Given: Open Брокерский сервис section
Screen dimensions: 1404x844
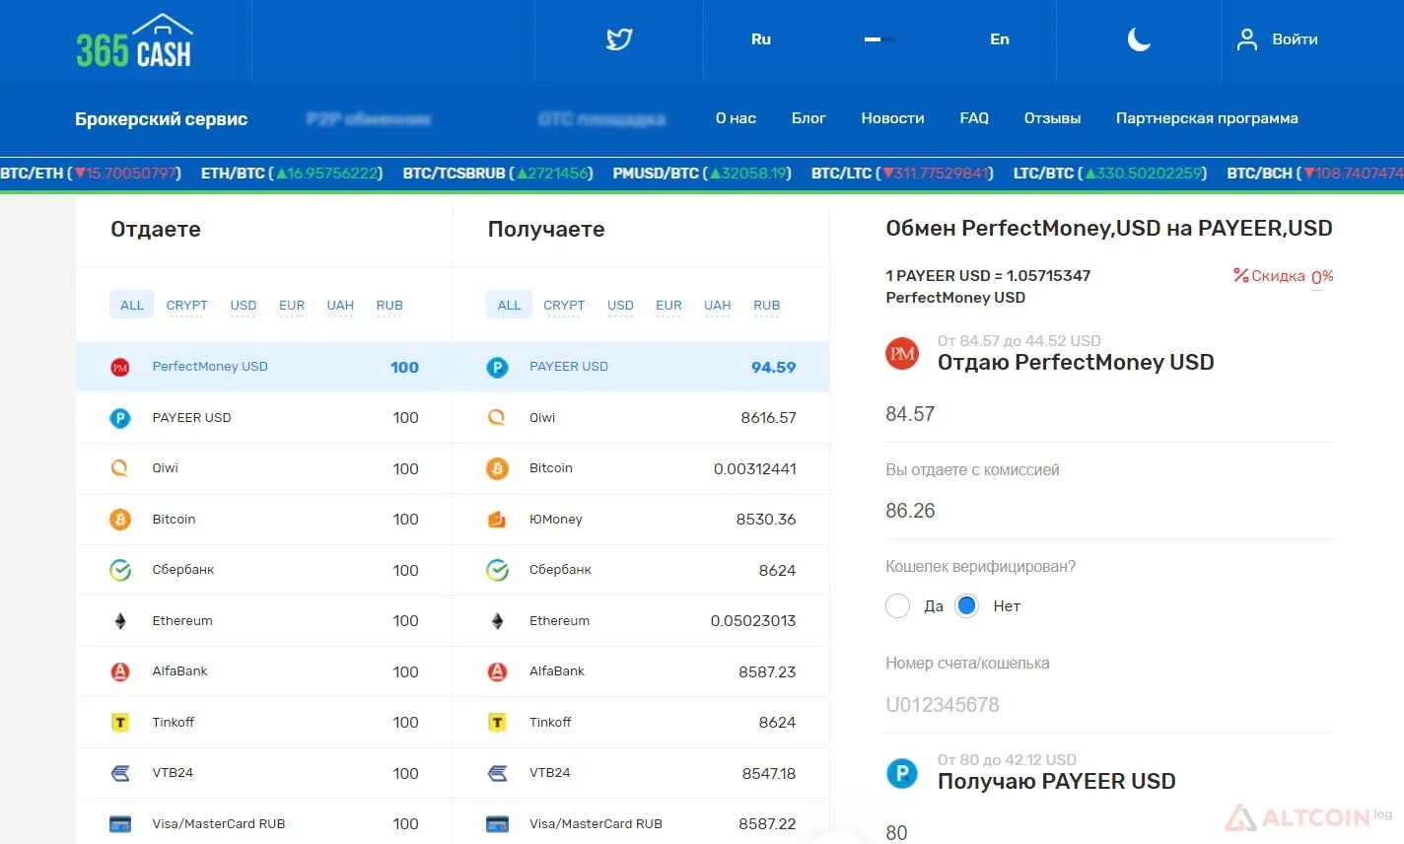Looking at the screenshot, I should (162, 119).
